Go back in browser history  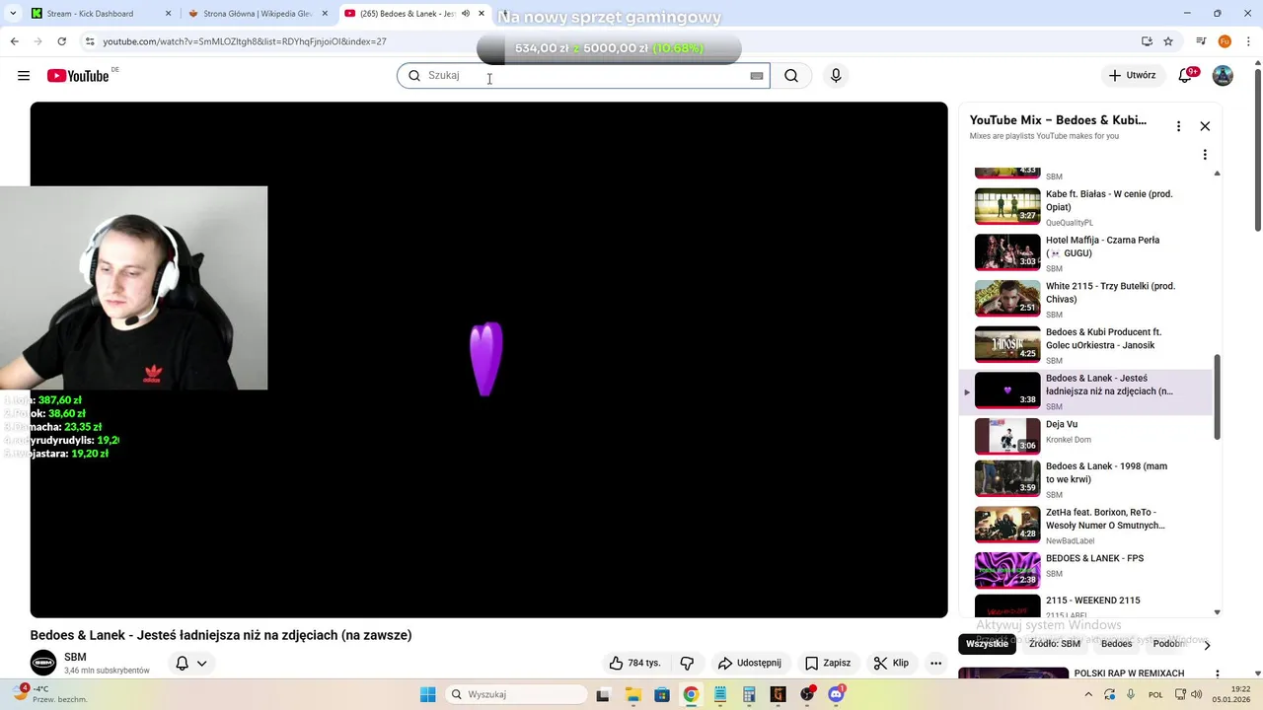point(14,41)
